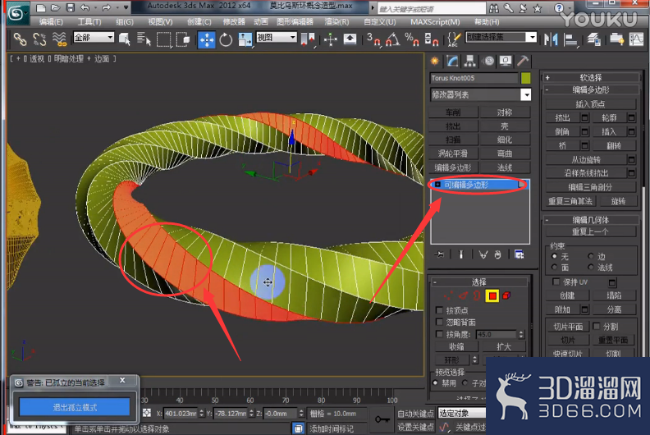The height and width of the screenshot is (435, 650).
Task: Switch to the Motion command panel
Action: pos(489,62)
